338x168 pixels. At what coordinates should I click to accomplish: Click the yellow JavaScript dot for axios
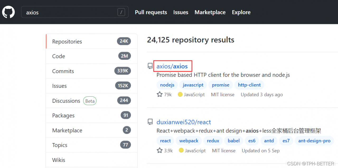coord(180,94)
